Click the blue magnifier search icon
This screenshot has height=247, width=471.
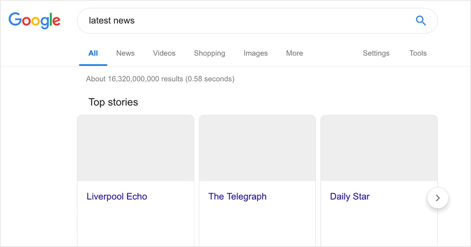point(420,20)
